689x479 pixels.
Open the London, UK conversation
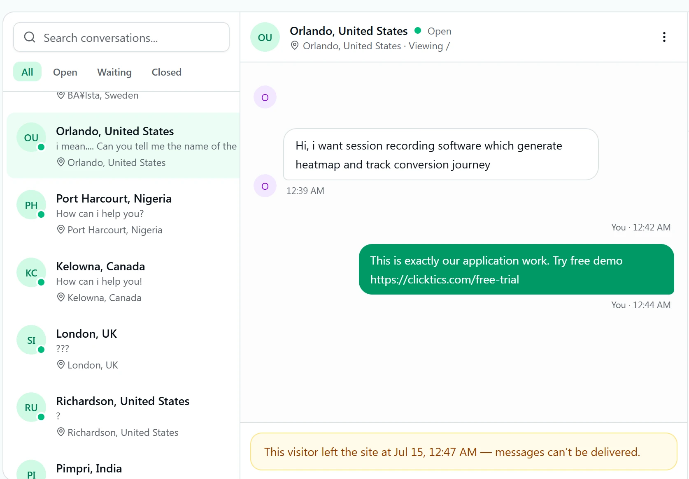[123, 348]
